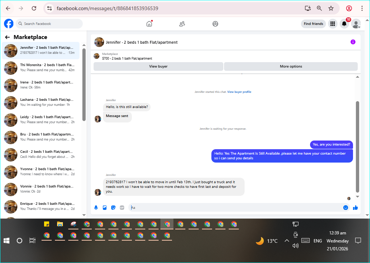Reload the page with refresh icon

coord(34,8)
